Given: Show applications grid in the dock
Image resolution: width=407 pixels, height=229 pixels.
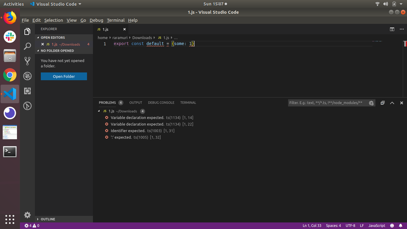Looking at the screenshot, I should tap(10, 219).
